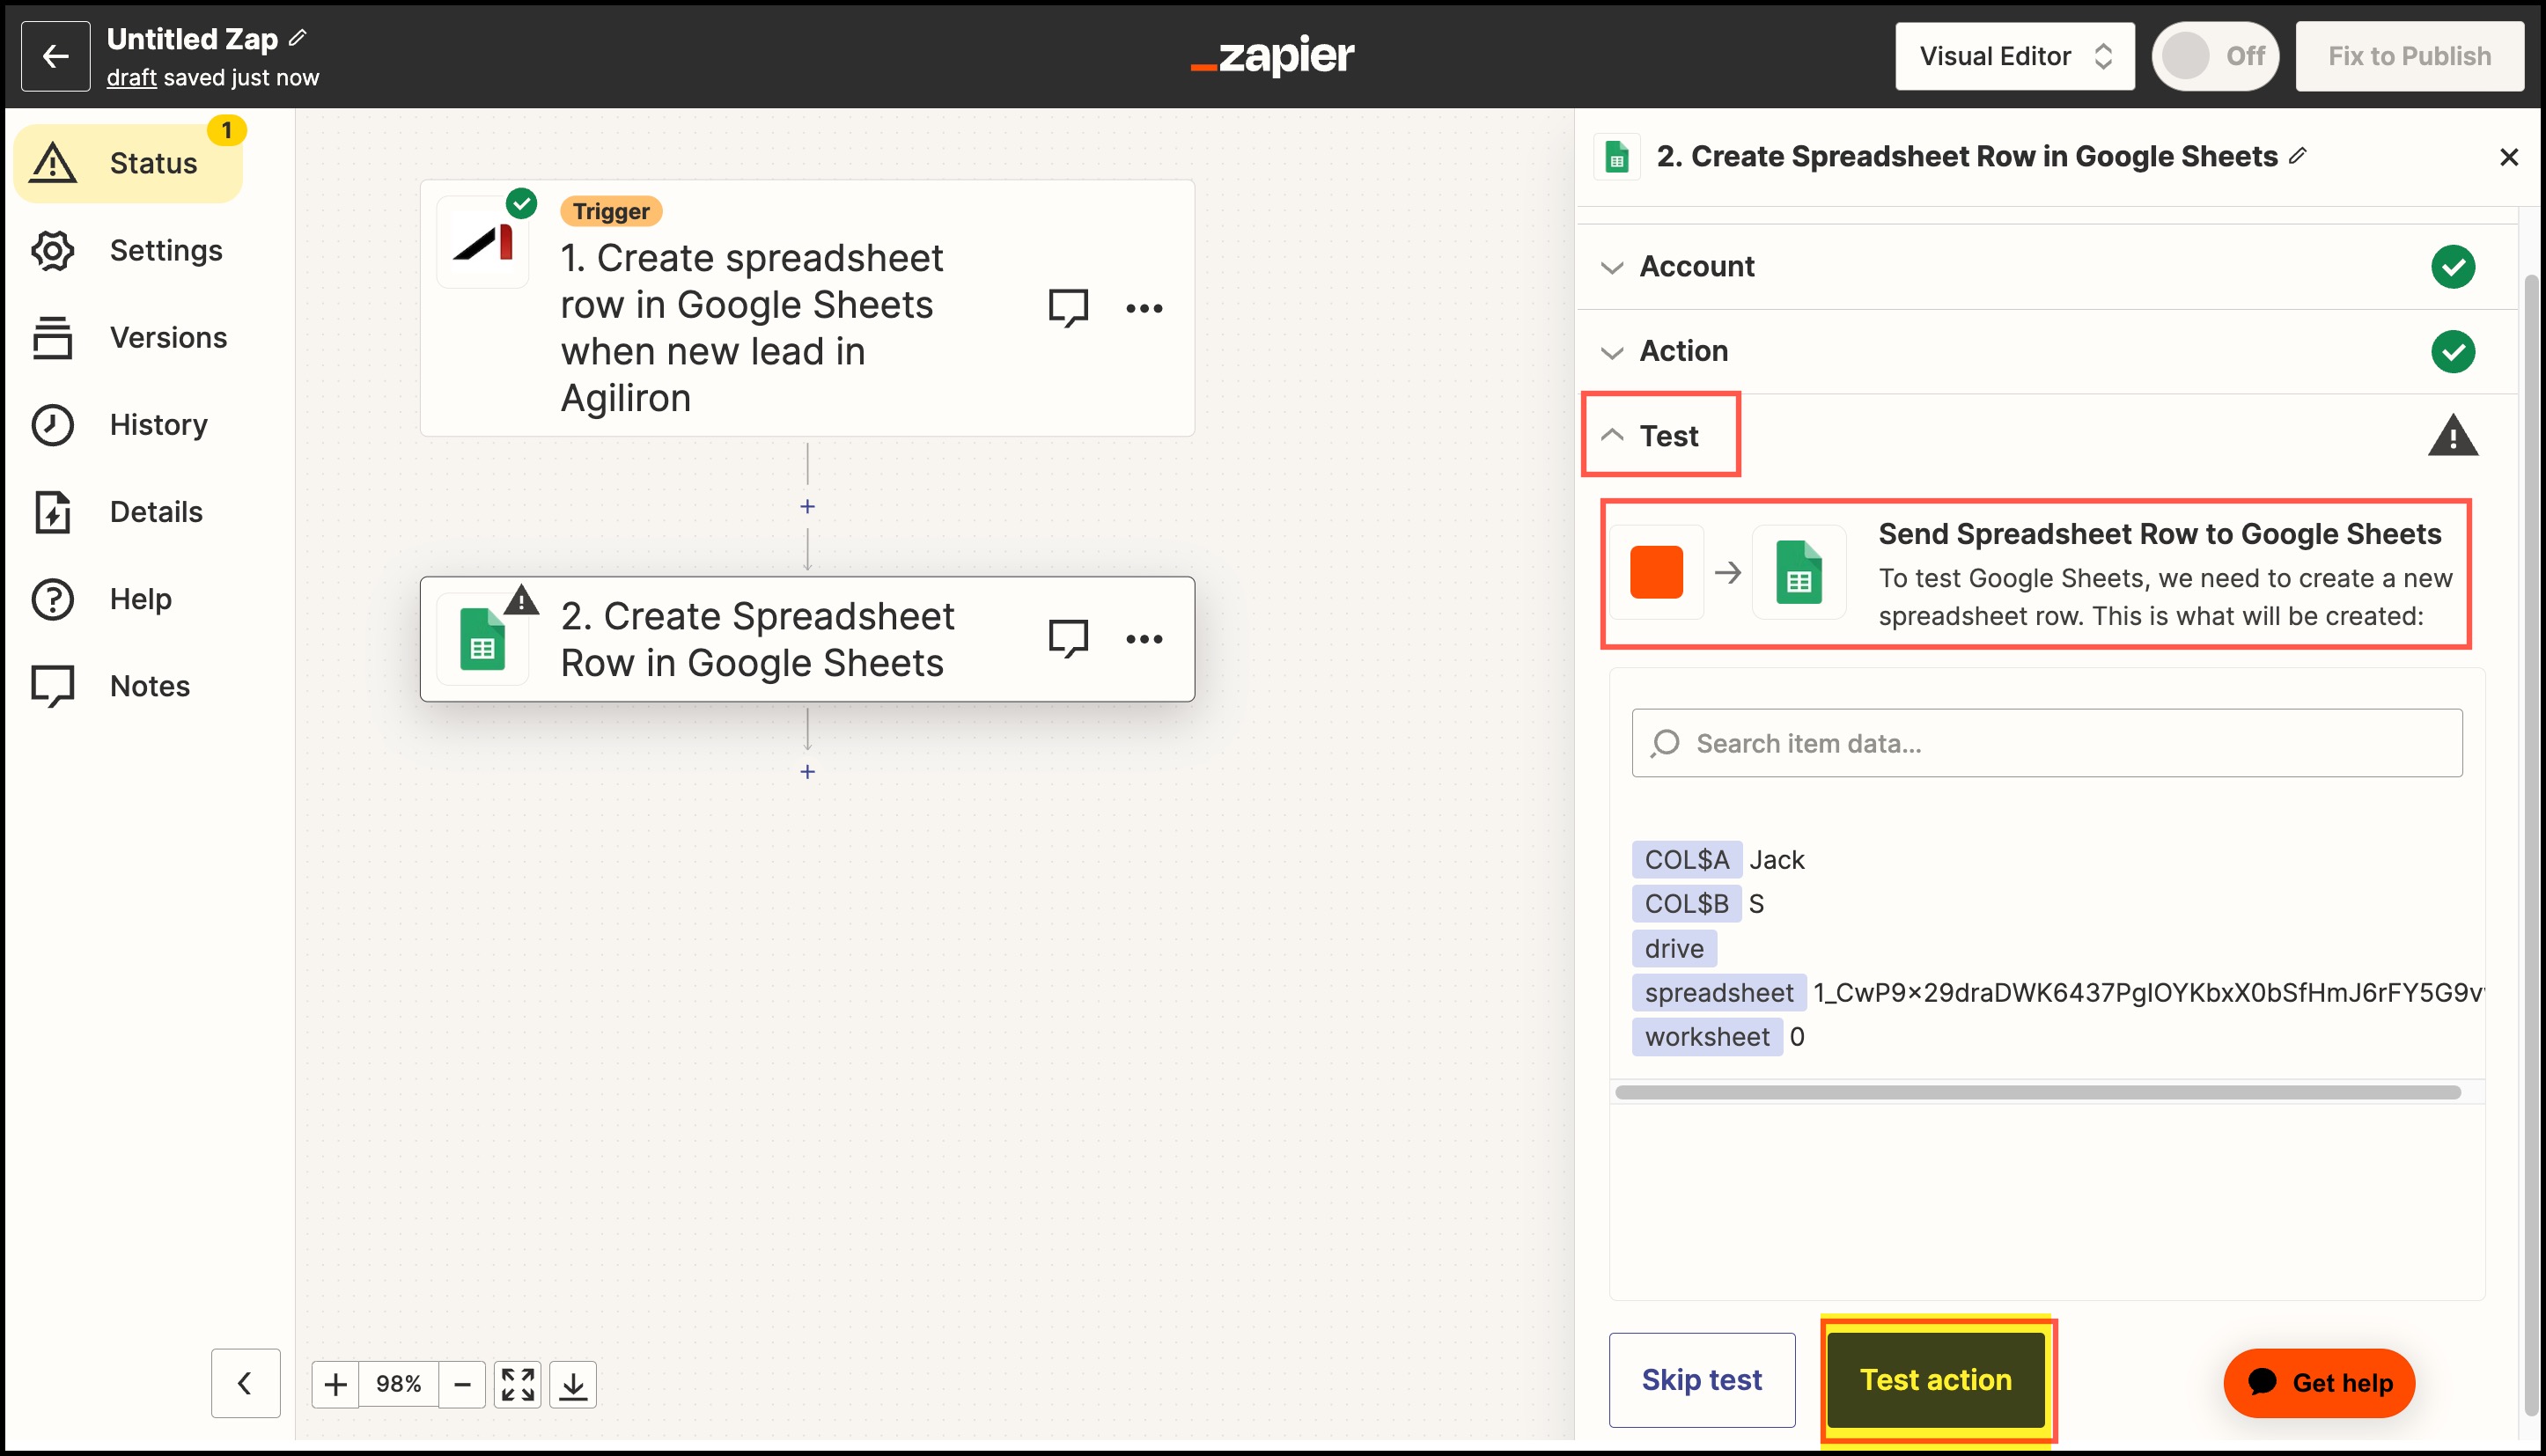Click the Search item data field

point(2046,743)
